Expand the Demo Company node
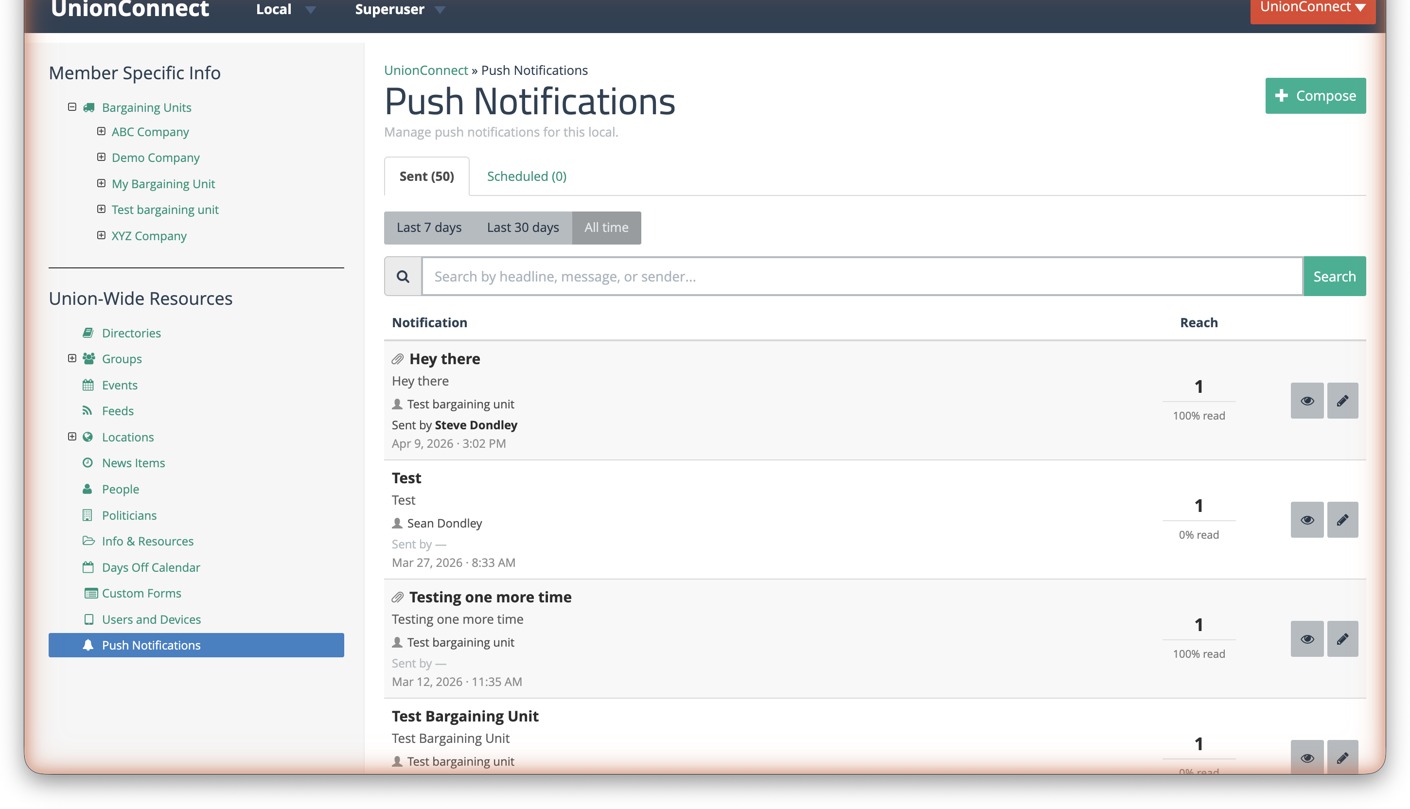Image resolution: width=1410 pixels, height=809 pixels. pos(101,157)
